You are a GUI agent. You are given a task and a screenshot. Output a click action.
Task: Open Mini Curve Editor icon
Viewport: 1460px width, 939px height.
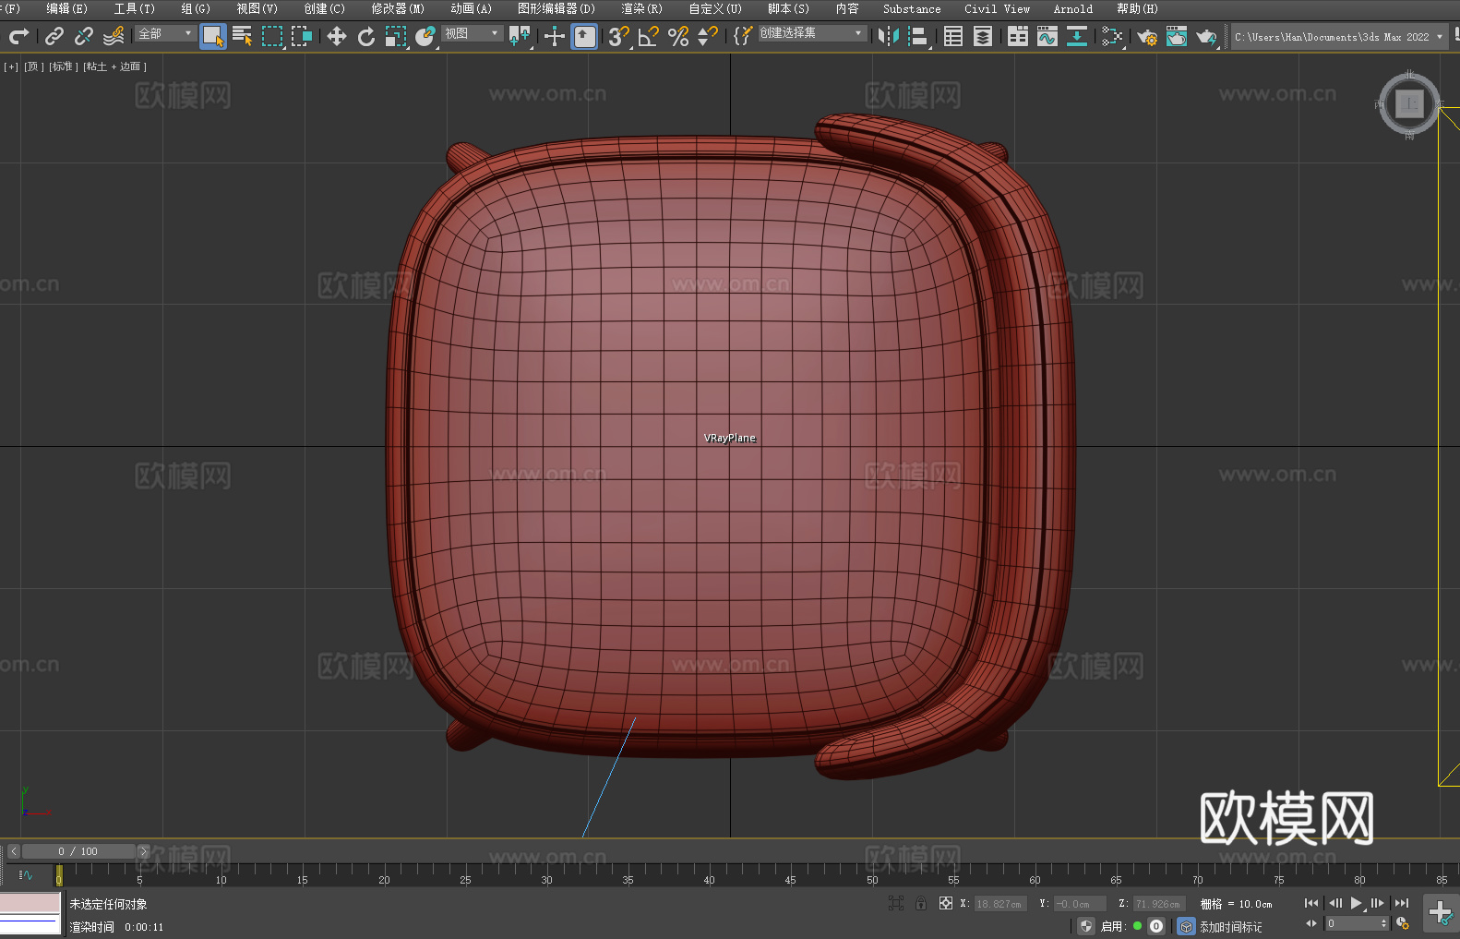pyautogui.click(x=26, y=874)
